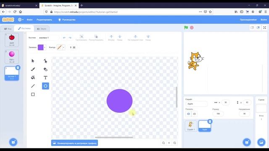Select the arrow Select tool
The height and width of the screenshot is (151, 269).
click(x=33, y=61)
